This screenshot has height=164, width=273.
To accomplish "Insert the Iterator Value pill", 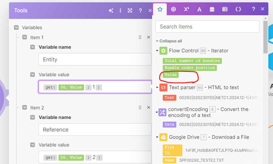I will [171, 75].
